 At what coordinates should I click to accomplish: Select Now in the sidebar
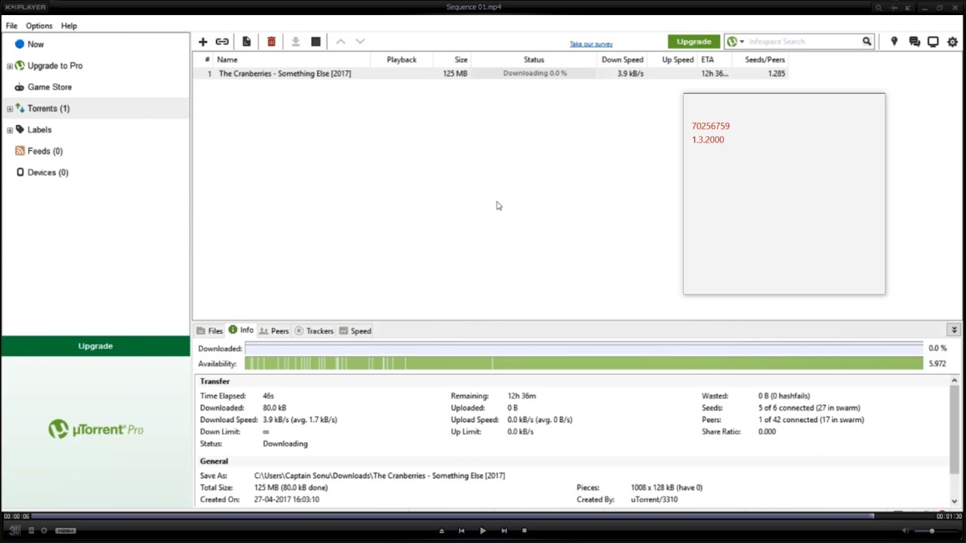35,44
